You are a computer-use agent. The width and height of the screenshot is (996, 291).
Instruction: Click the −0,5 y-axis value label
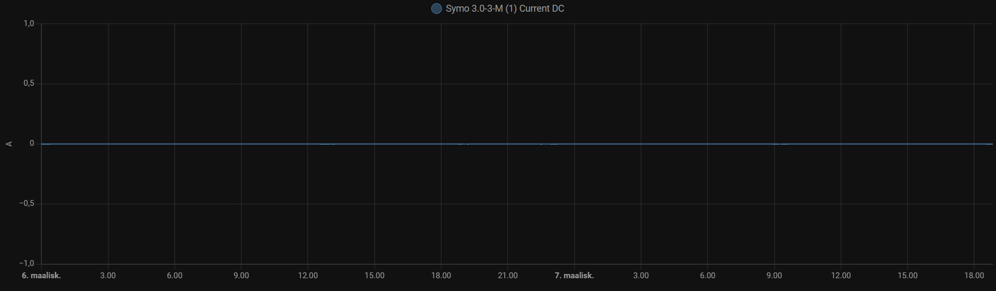(27, 204)
